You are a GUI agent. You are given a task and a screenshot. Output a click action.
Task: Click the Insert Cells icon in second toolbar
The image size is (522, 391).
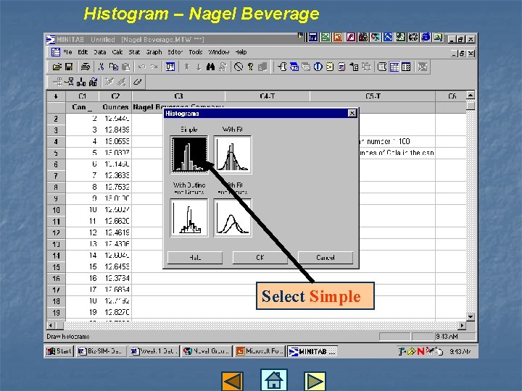pos(57,81)
